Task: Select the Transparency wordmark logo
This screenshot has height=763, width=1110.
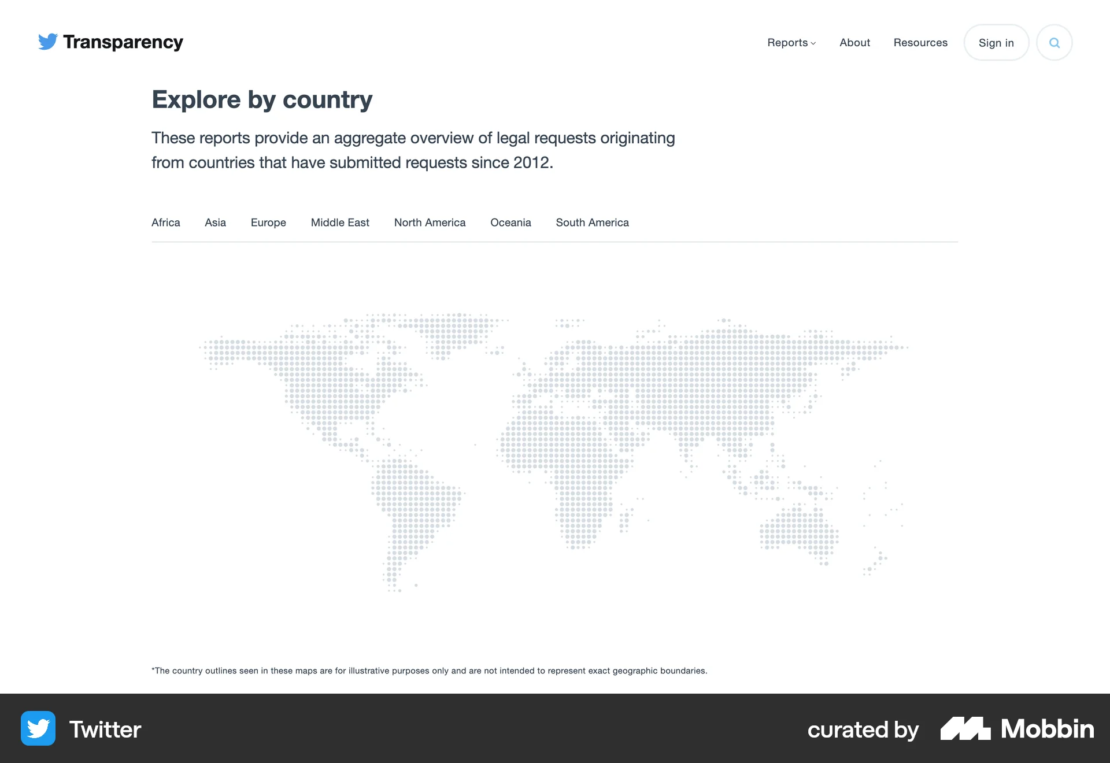Action: tap(124, 42)
